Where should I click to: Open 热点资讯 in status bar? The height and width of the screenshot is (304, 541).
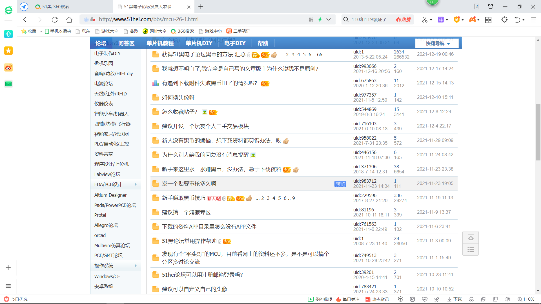pos(377,299)
